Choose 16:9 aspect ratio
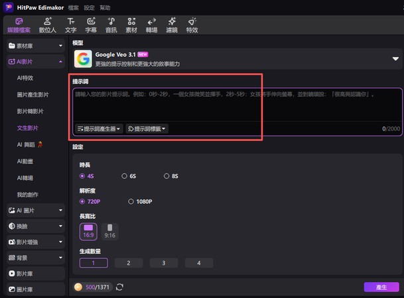 [x=88, y=231]
